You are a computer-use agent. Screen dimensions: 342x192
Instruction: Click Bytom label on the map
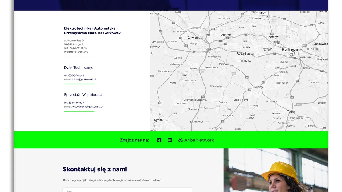(262, 13)
